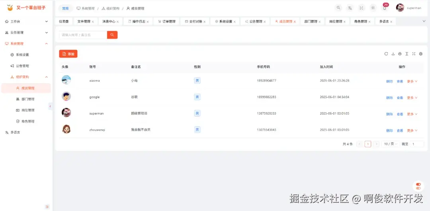The height and width of the screenshot is (211, 430).
Task: Switch to the 文件管理 tab
Action: pyautogui.click(x=84, y=21)
